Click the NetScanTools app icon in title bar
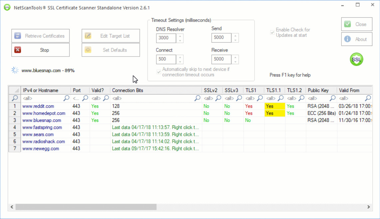 7,8
